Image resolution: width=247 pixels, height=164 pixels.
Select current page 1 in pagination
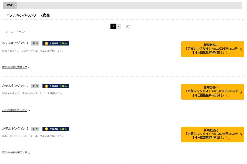click(x=113, y=26)
